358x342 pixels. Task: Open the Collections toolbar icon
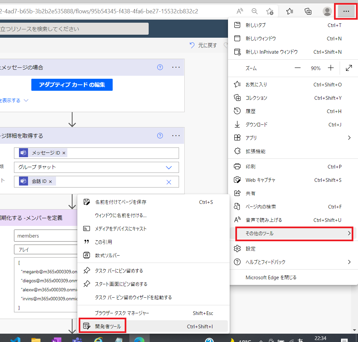[x=308, y=11]
